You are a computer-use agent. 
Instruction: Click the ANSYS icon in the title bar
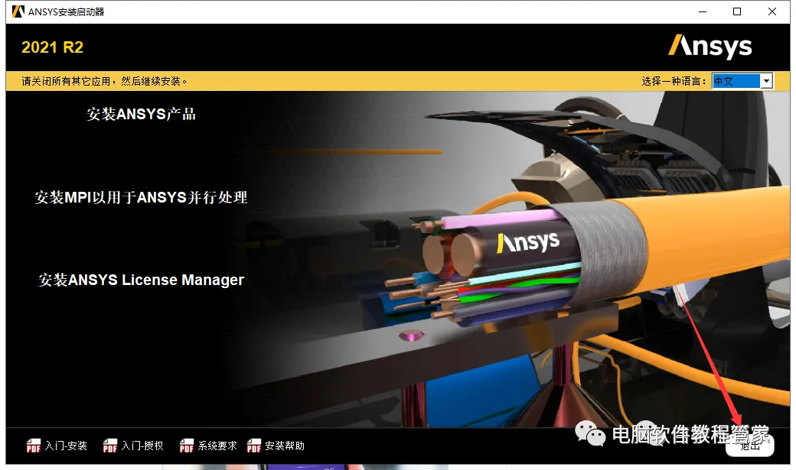pos(18,11)
